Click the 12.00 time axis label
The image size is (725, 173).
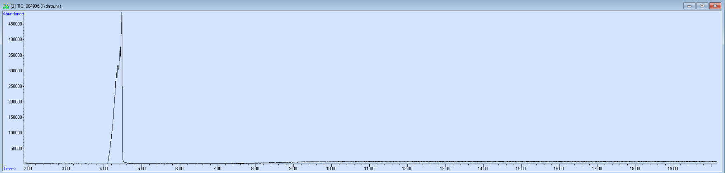(407, 168)
